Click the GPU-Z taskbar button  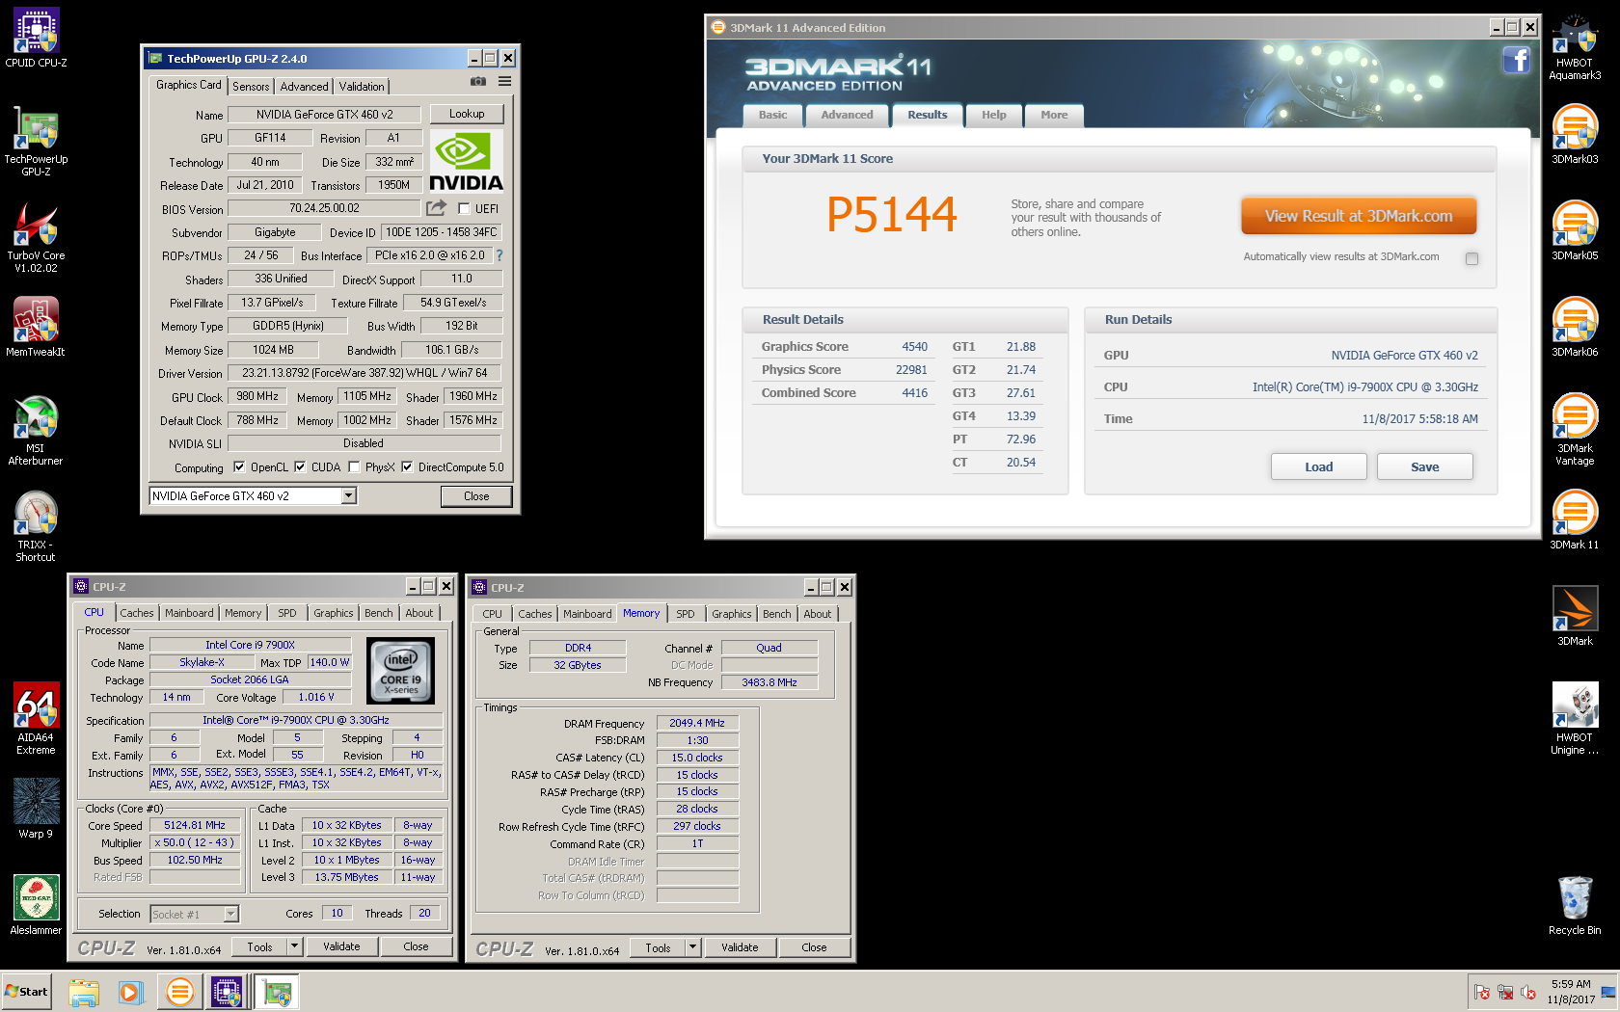point(277,992)
